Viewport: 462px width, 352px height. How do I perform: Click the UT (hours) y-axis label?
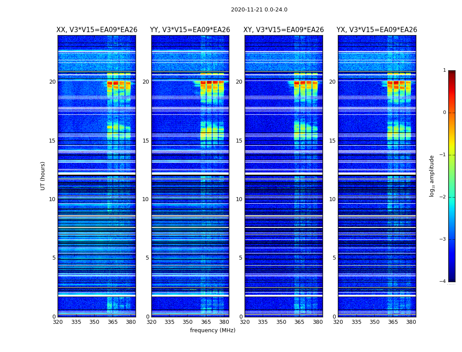[43, 176]
